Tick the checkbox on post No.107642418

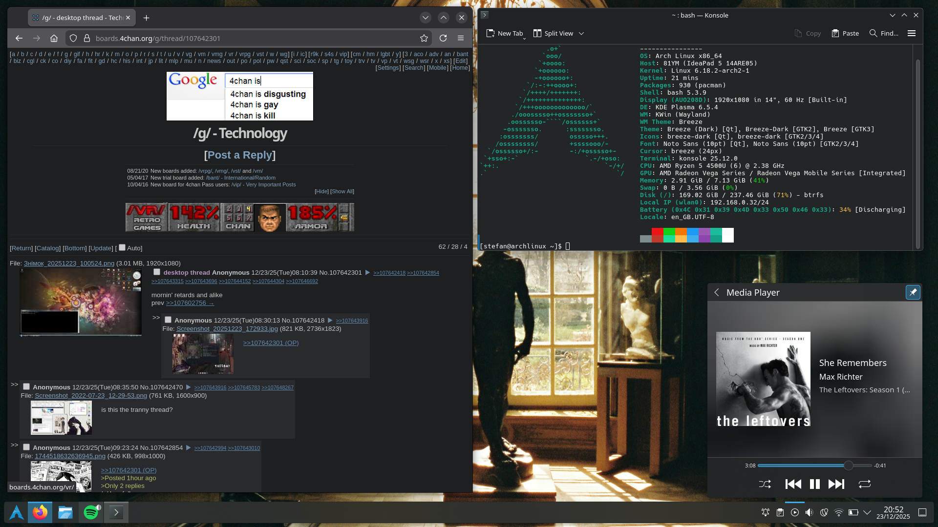point(168,320)
